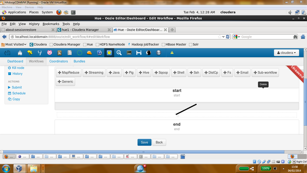The width and height of the screenshot is (307, 173).
Task: Launch Firefox from the GNOME panel
Action: point(59,12)
